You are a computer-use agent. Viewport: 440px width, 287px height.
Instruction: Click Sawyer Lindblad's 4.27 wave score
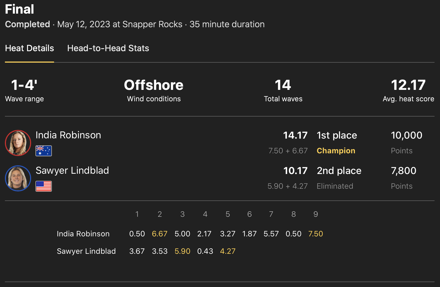coord(228,251)
